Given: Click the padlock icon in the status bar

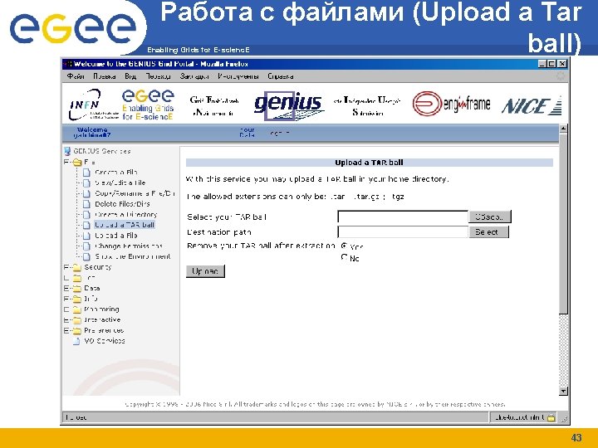Looking at the screenshot, I should [551, 417].
